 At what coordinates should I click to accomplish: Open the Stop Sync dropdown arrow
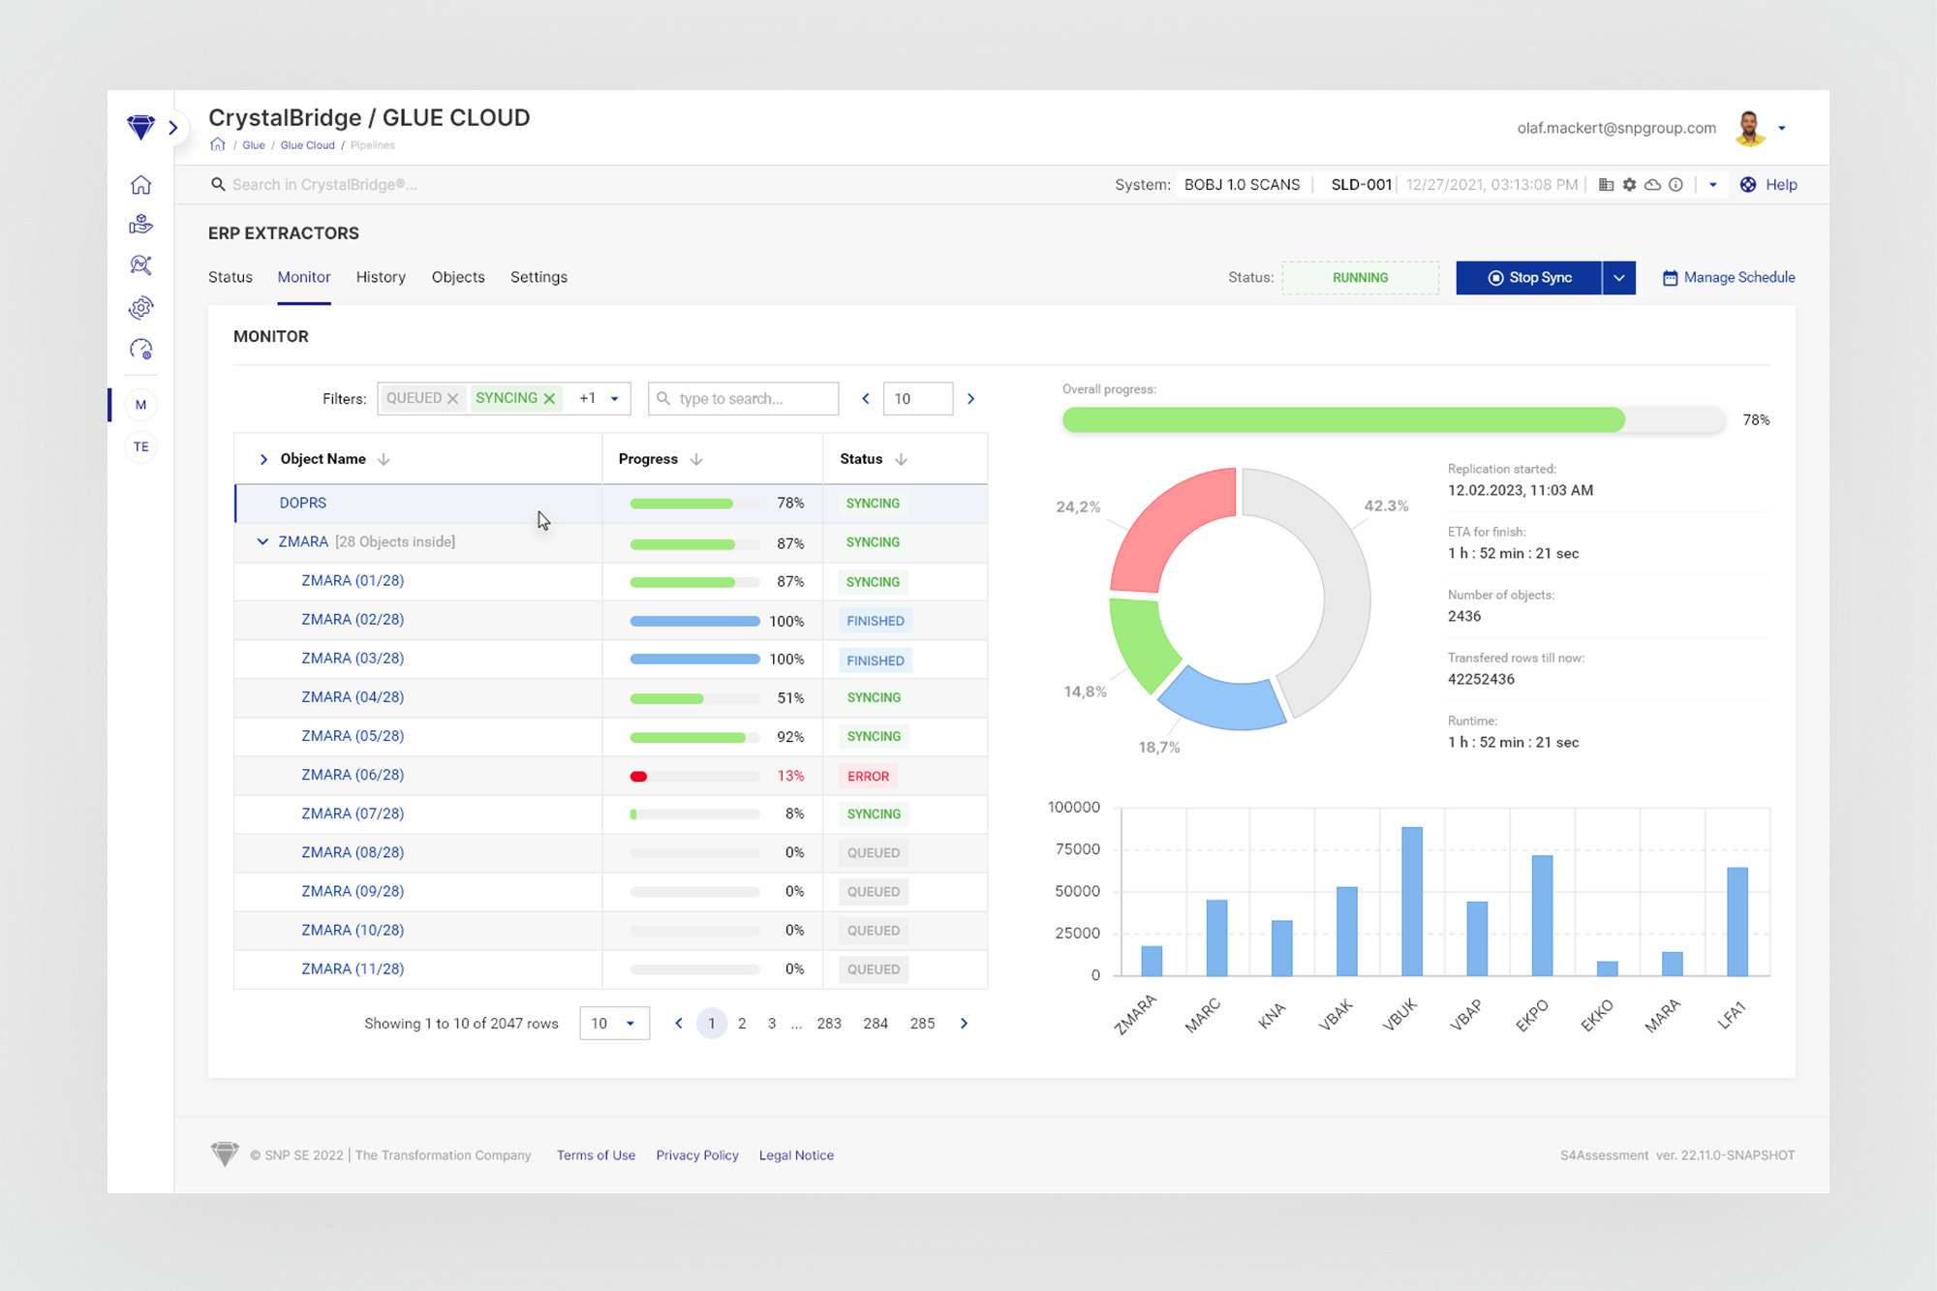pos(1618,278)
